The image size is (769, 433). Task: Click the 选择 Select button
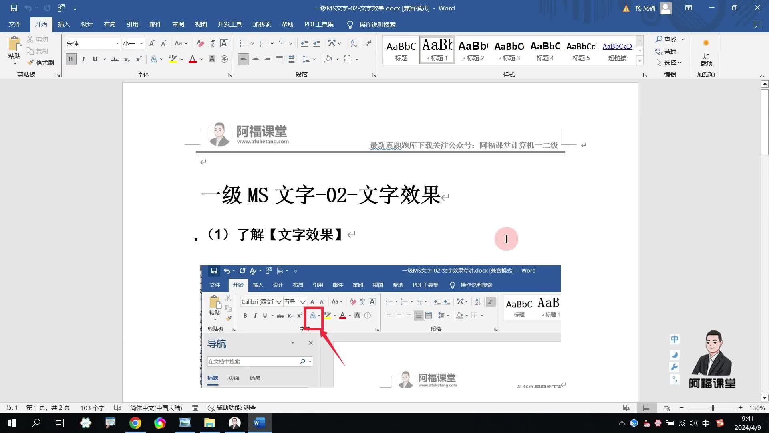pos(669,63)
